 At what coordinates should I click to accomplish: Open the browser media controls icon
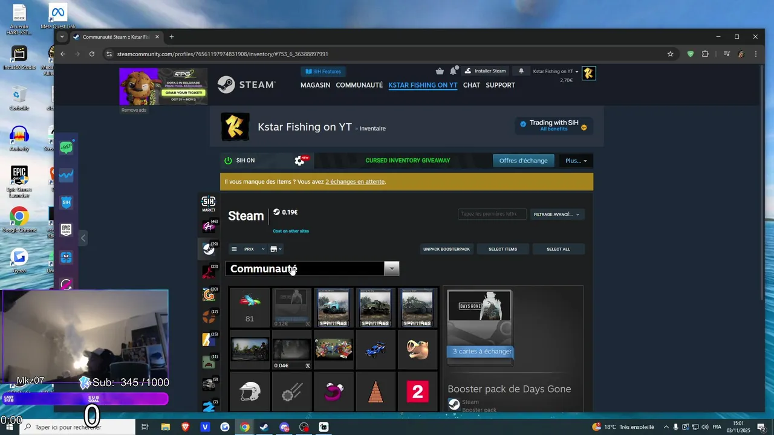pyautogui.click(x=727, y=54)
